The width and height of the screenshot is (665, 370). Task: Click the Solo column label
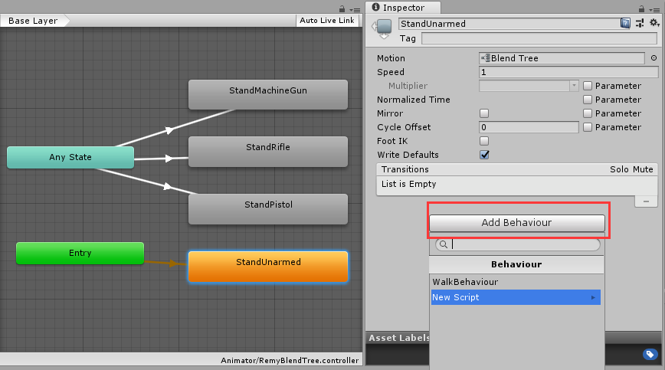pos(619,169)
